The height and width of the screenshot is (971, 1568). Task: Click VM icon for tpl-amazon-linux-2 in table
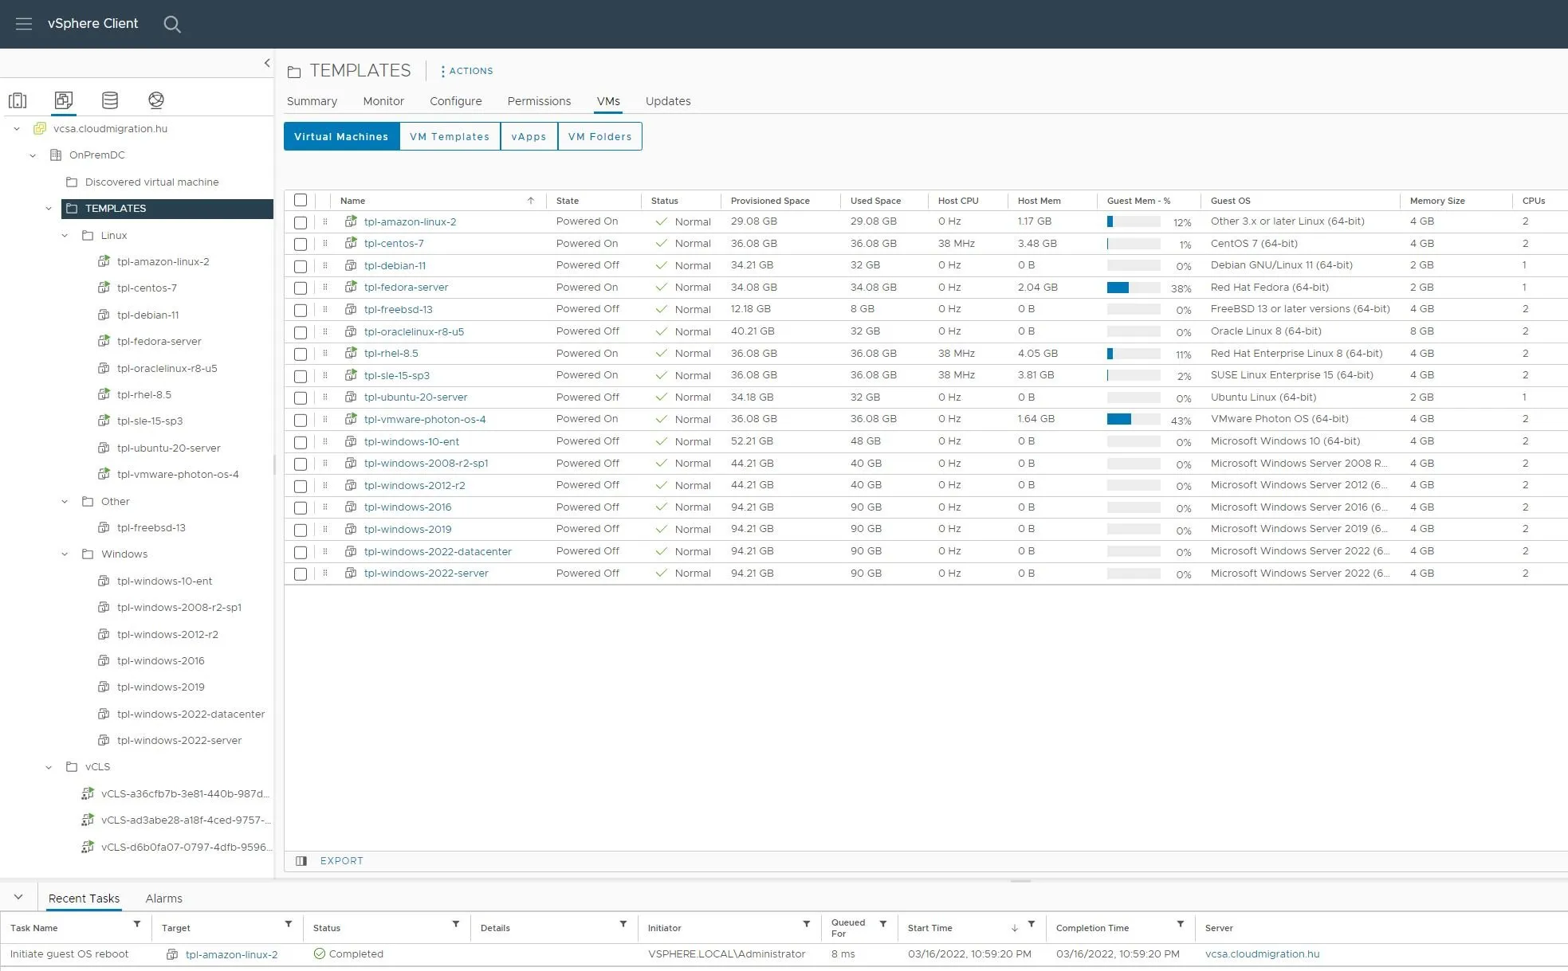pos(351,221)
